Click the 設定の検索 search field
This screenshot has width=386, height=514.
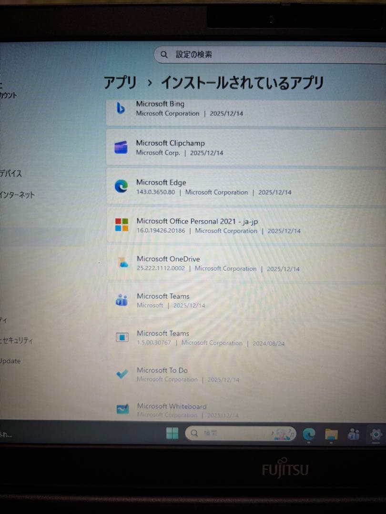[x=267, y=55]
